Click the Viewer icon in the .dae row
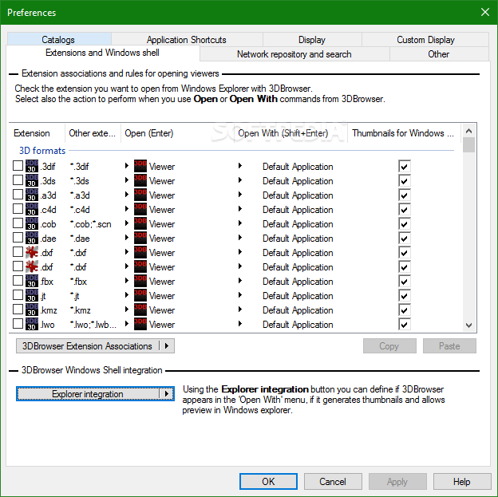 tap(140, 238)
